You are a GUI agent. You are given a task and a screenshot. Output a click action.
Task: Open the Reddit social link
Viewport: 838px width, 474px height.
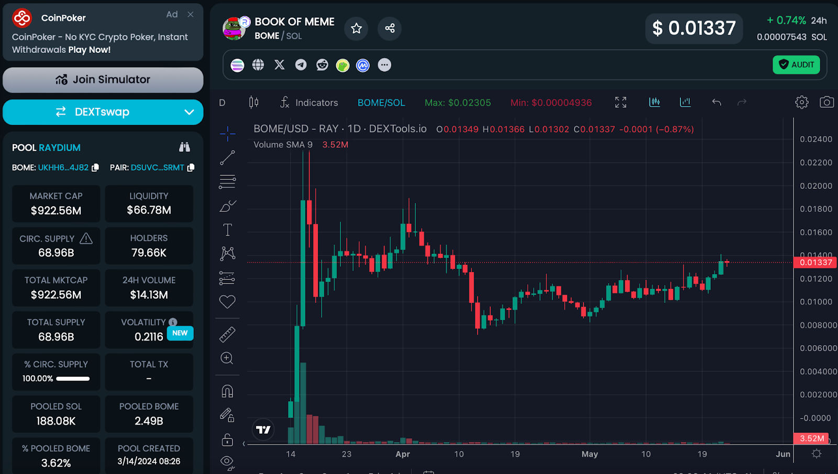(x=322, y=65)
